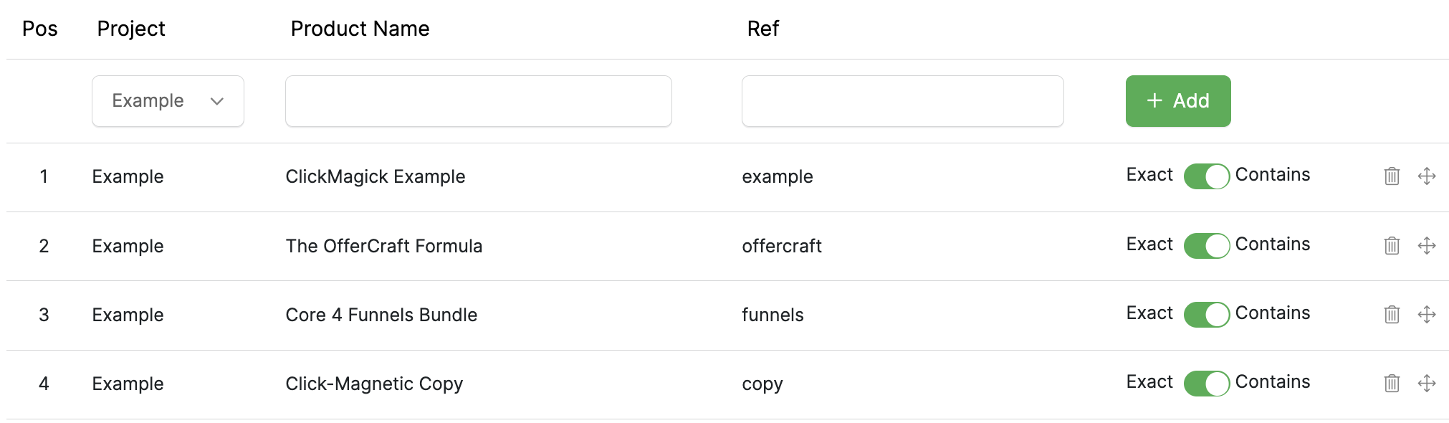Open the Project dropdown showing Example
Image resolution: width=1449 pixels, height=423 pixels.
[x=168, y=101]
